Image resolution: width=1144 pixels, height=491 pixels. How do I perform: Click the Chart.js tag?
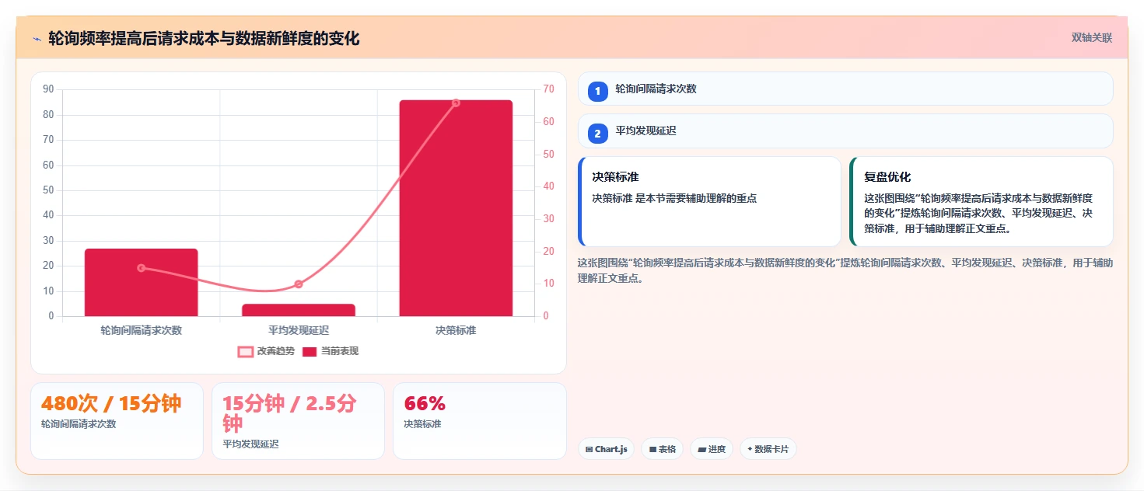coord(606,449)
